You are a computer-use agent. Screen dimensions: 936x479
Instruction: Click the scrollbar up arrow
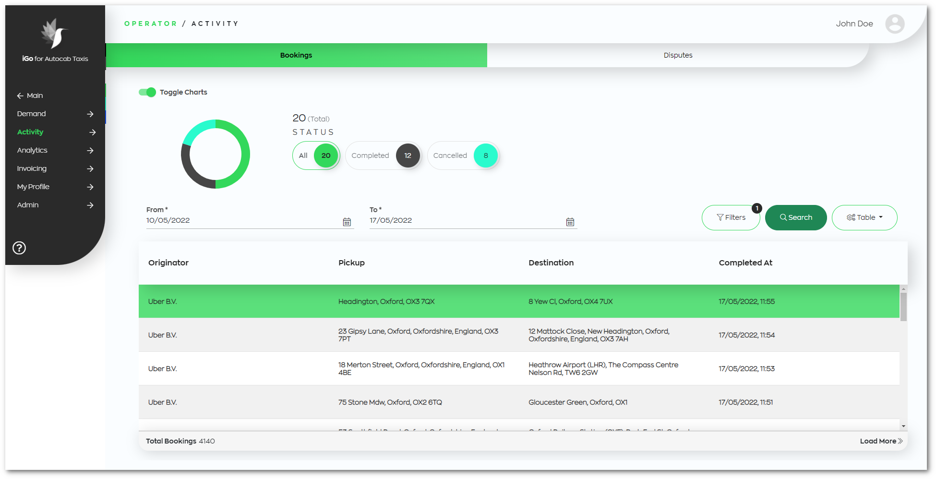903,289
